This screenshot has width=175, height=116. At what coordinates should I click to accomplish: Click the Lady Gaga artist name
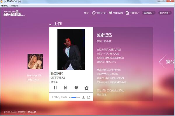coord(33,79)
